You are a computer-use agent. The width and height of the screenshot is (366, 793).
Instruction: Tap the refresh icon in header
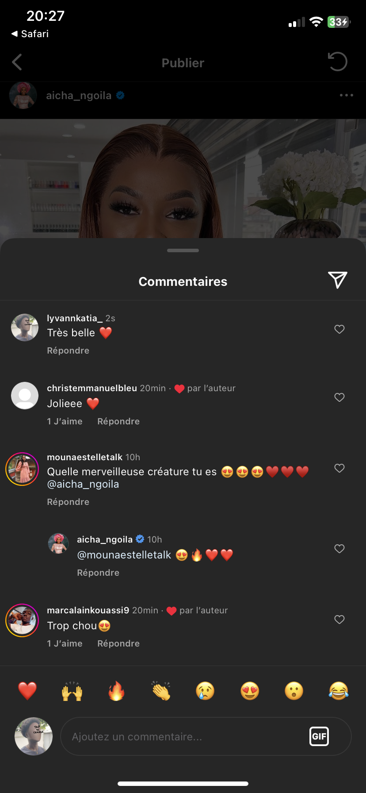tap(338, 62)
